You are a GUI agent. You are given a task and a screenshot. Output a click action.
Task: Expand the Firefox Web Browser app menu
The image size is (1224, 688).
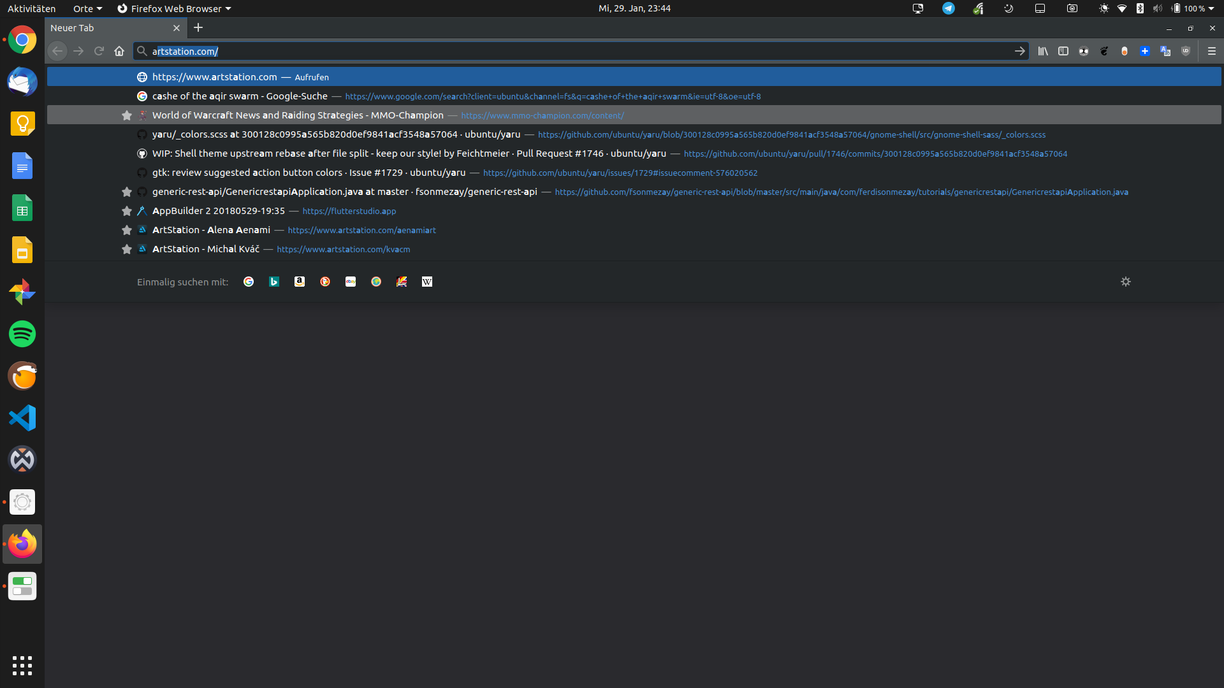[174, 8]
